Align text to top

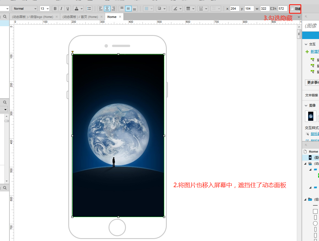pyautogui.click(x=122, y=9)
